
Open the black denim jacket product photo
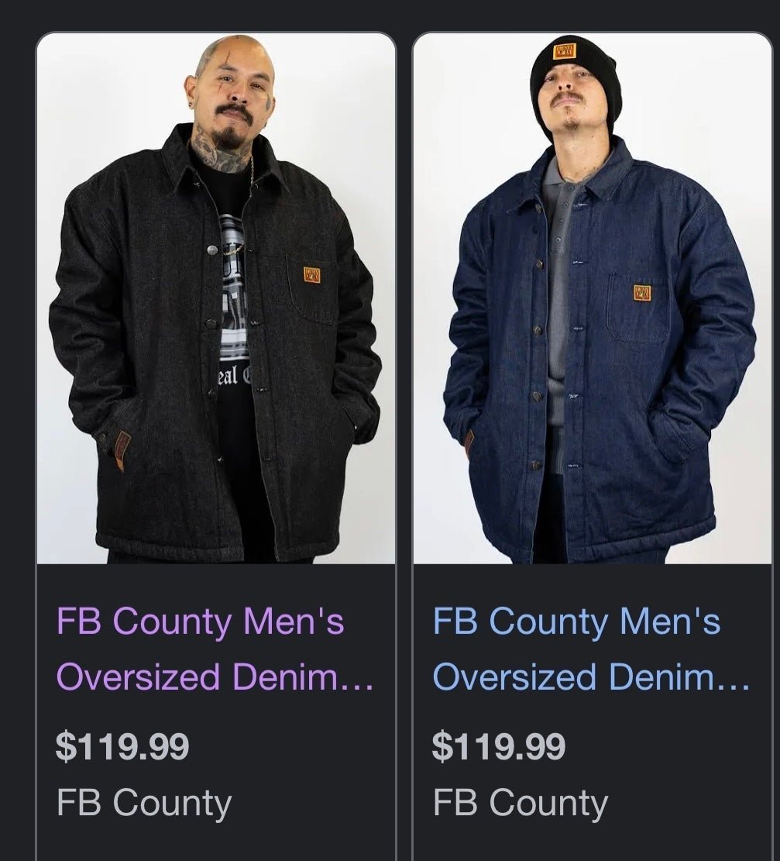click(x=216, y=298)
